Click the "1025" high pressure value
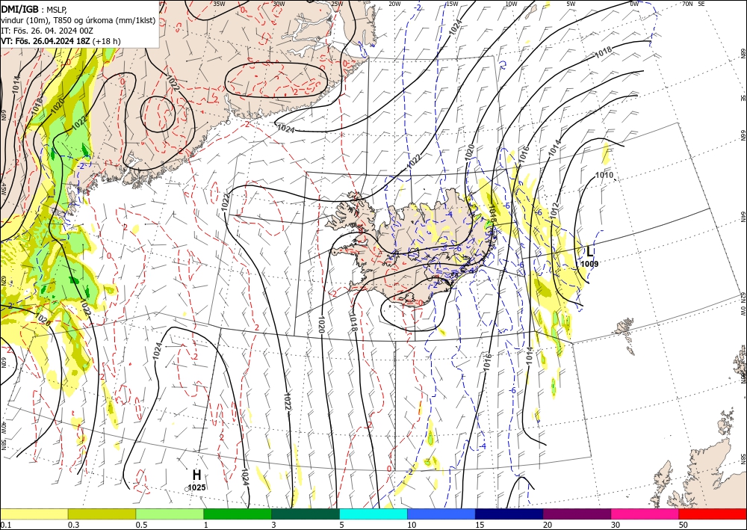The height and width of the screenshot is (530, 747). coord(196,487)
